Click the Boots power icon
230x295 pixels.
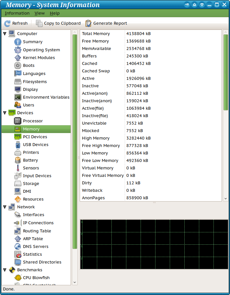click(x=17, y=66)
